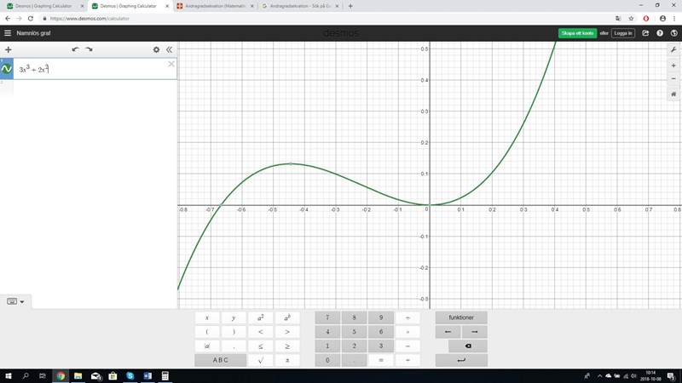Image resolution: width=682 pixels, height=383 pixels.
Task: Click the share graph icon
Action: (645, 33)
